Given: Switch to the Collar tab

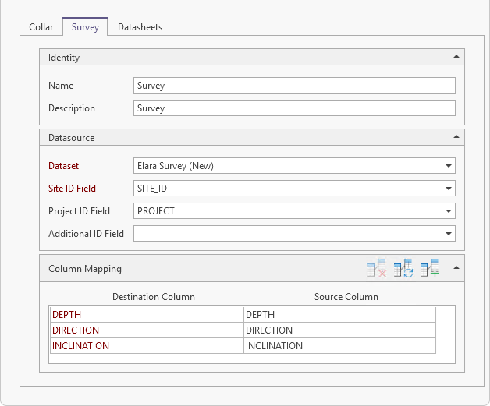Looking at the screenshot, I should [41, 27].
